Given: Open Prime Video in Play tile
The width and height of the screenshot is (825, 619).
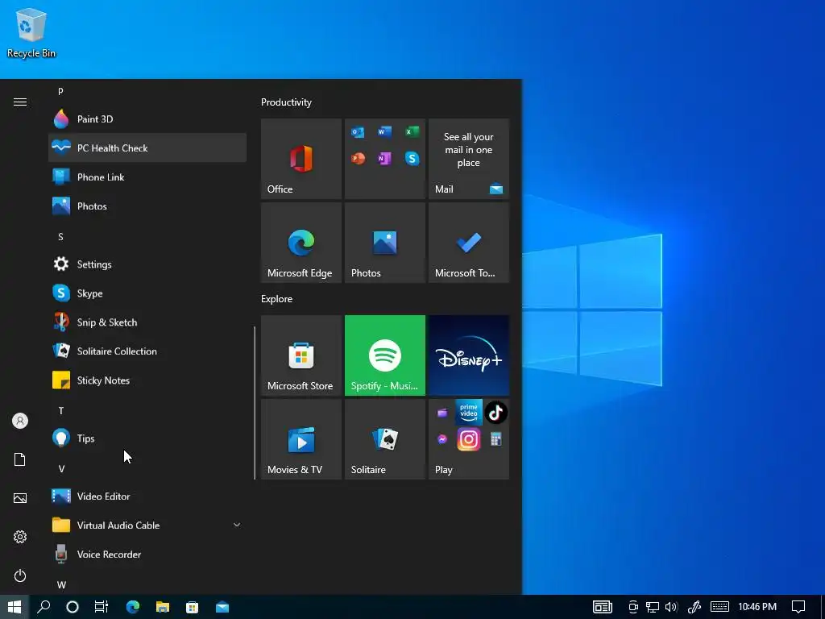Looking at the screenshot, I should 468,412.
